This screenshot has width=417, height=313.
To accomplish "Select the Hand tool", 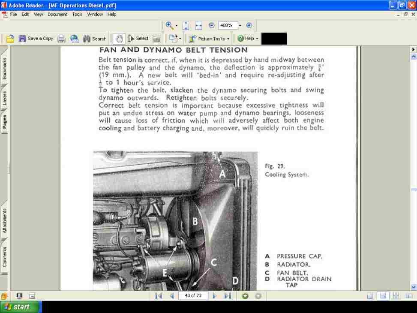I will point(119,39).
